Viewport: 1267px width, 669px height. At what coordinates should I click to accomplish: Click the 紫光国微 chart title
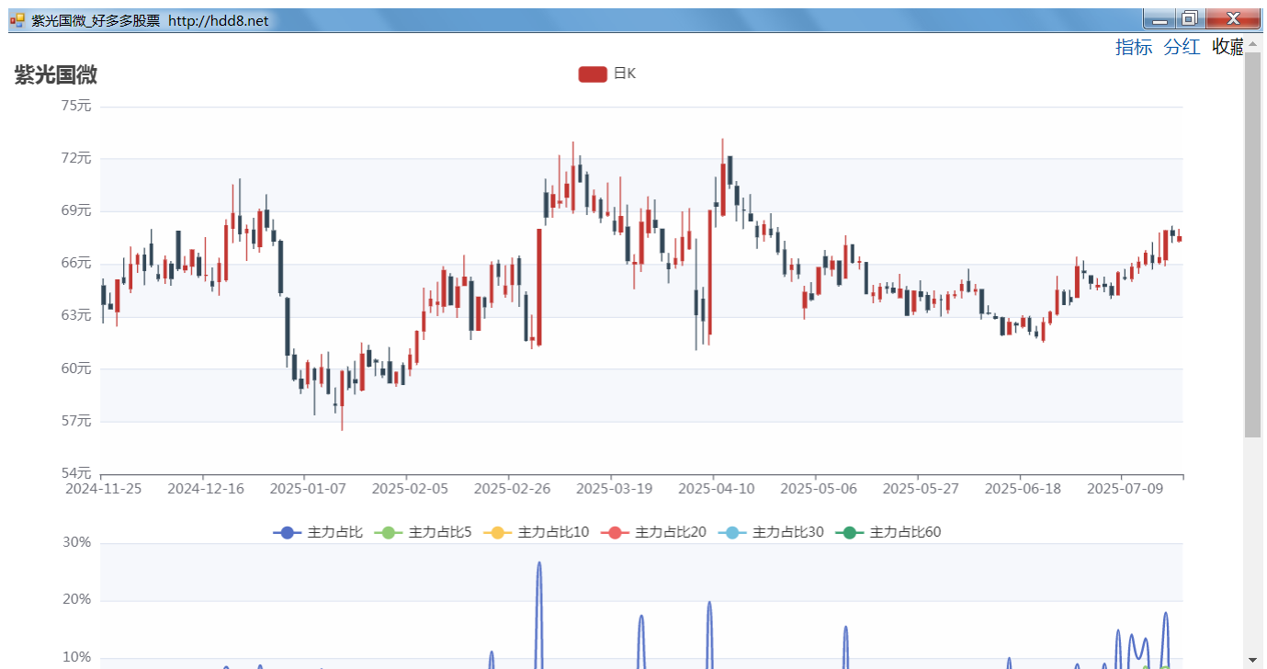click(x=56, y=75)
